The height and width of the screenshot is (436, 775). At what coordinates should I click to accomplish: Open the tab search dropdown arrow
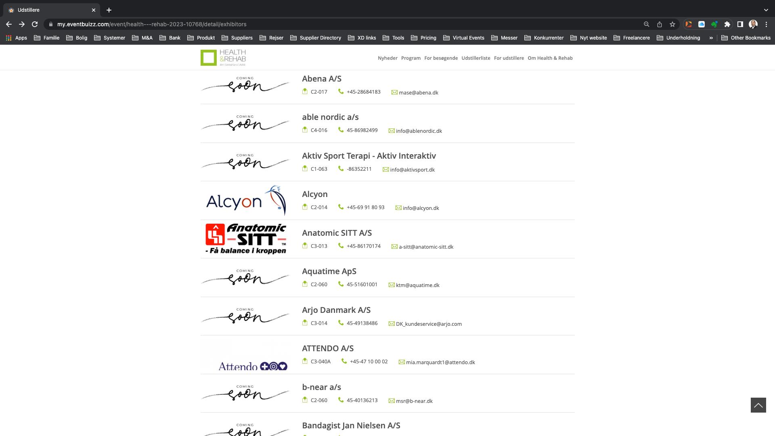click(x=766, y=10)
